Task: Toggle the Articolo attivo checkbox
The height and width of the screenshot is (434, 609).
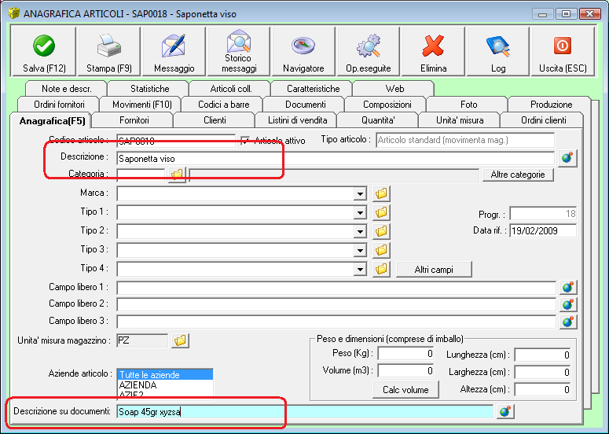Action: click(245, 140)
